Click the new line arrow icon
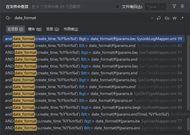This screenshot has width=190, height=135. point(159,18)
